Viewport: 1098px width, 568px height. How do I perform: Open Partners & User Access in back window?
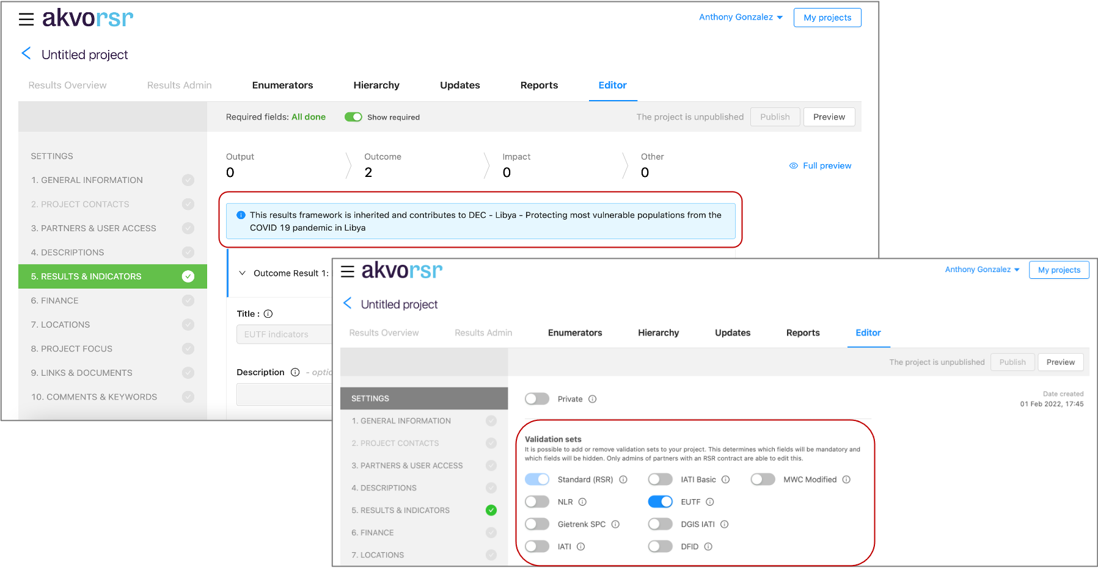point(112,228)
